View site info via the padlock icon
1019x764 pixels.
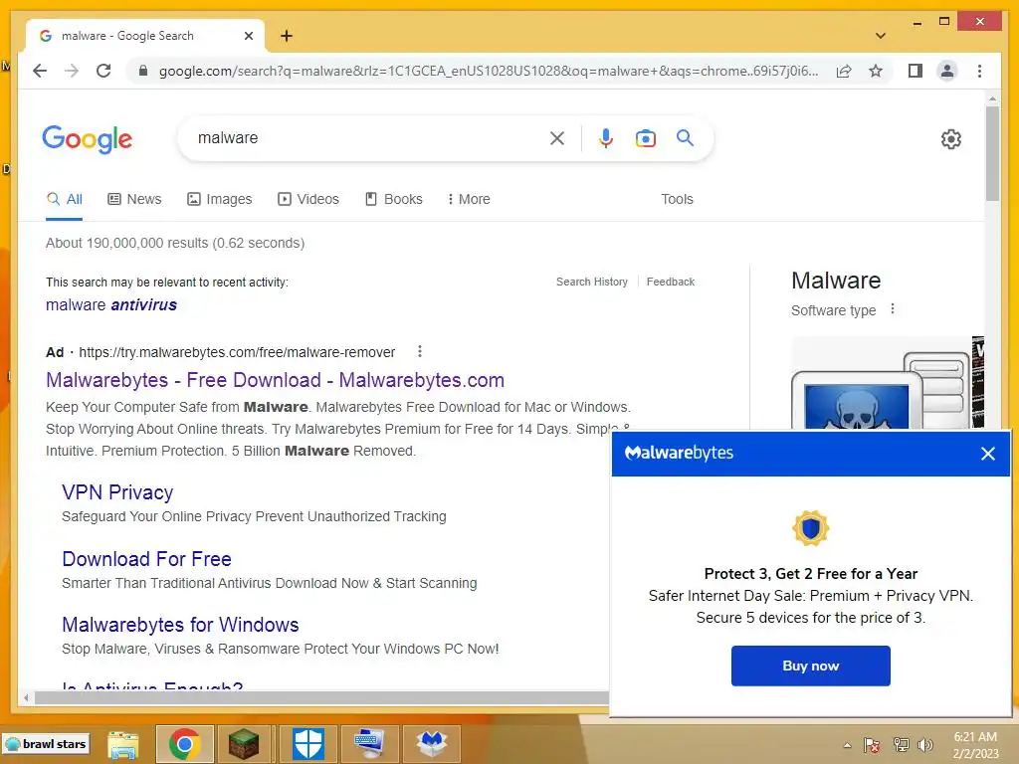(x=143, y=71)
